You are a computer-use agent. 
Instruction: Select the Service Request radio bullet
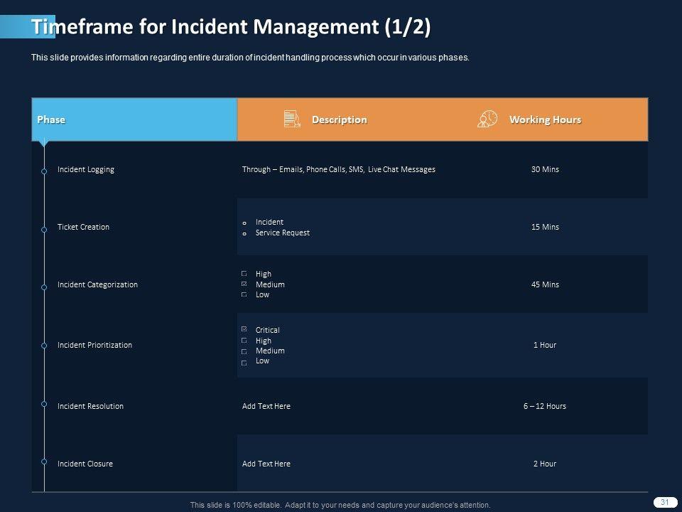tap(244, 233)
